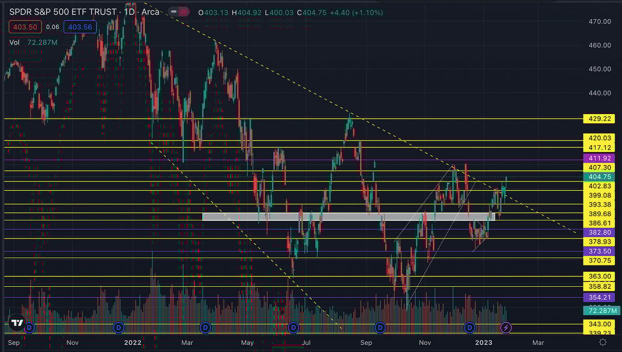The image size is (622, 352).
Task: Click the 0.06 spread value
Action: click(x=52, y=27)
